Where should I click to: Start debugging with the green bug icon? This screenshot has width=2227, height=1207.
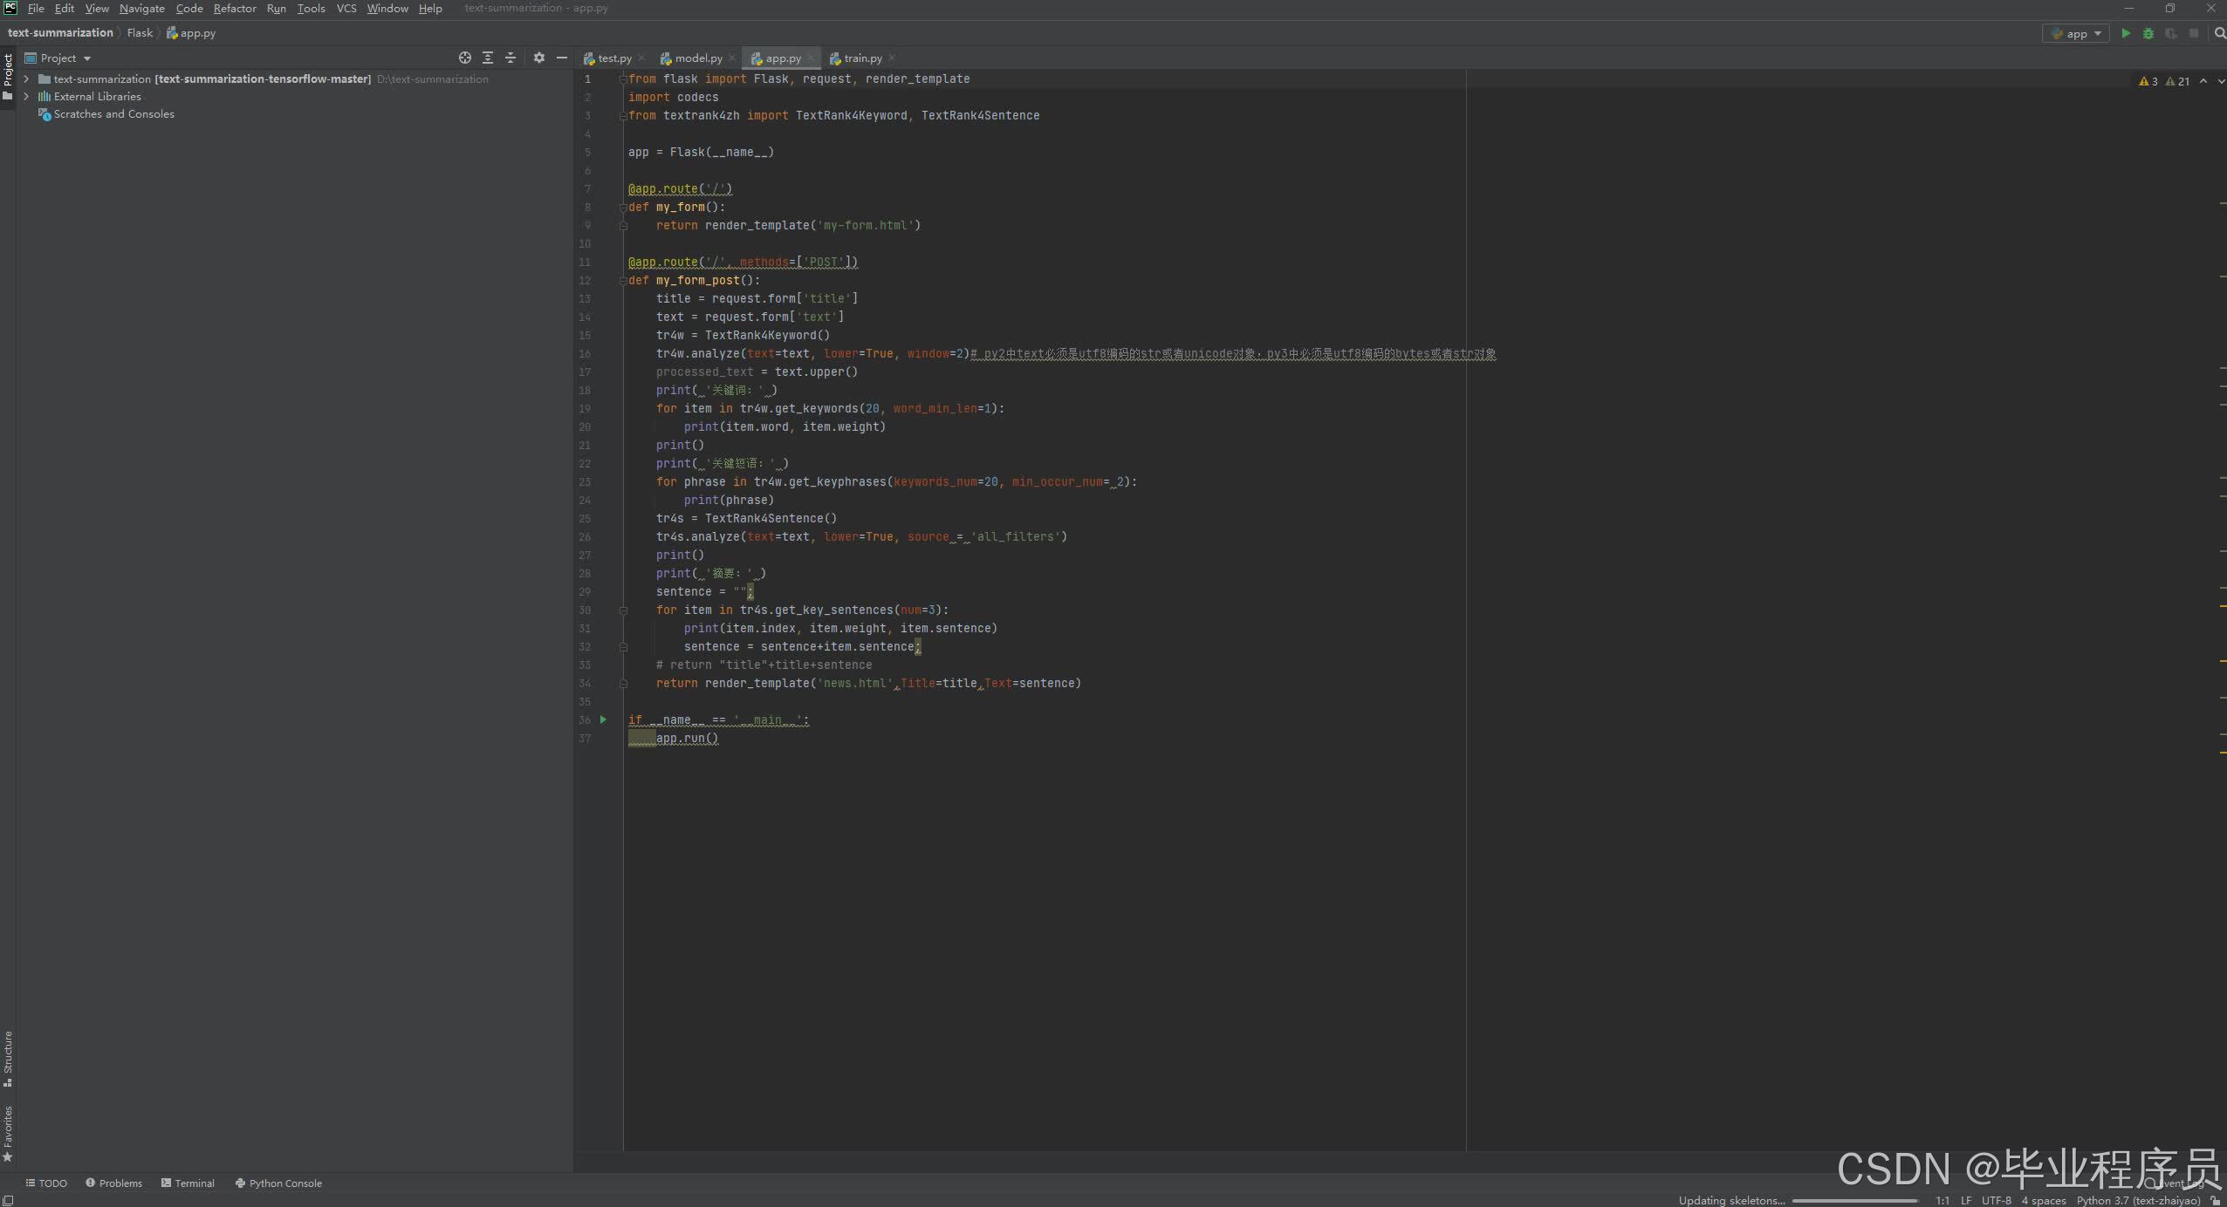pos(2148,33)
